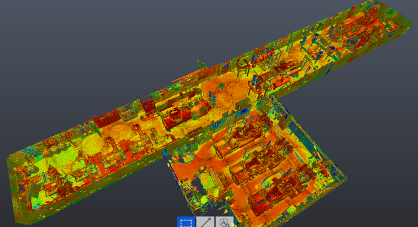The image size is (418, 227).
Task: Select the rectangular marquee selection tool
Action: click(186, 222)
